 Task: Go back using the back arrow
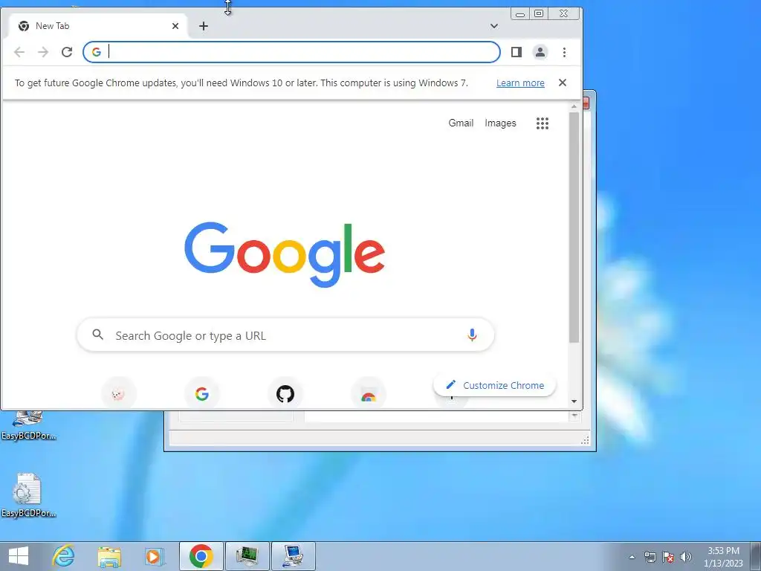coord(19,52)
